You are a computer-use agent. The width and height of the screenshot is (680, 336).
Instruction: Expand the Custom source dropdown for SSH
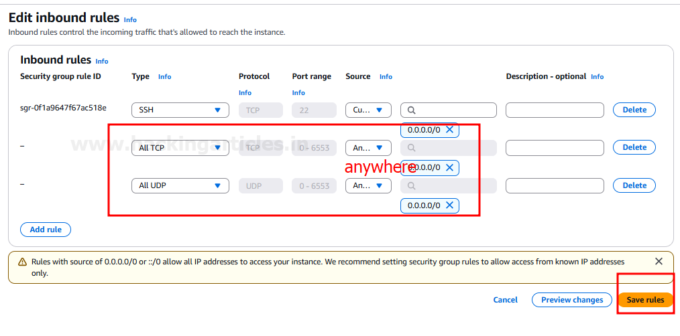click(x=368, y=110)
